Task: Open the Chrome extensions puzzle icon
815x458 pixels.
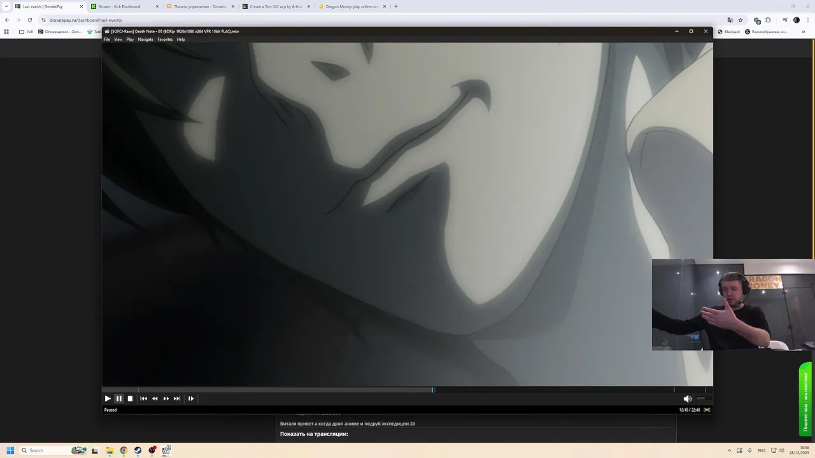Action: pyautogui.click(x=768, y=20)
